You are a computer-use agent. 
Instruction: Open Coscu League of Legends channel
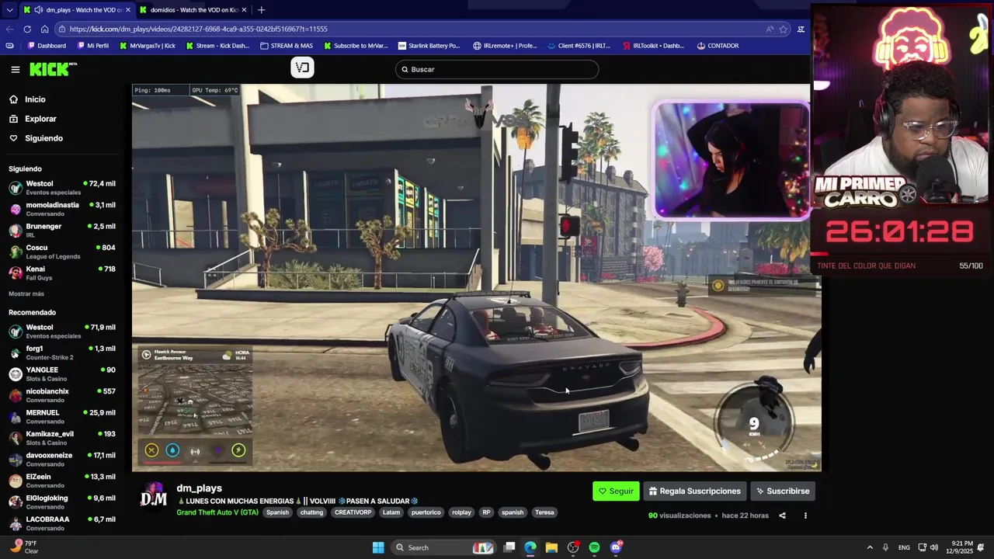[x=62, y=252]
